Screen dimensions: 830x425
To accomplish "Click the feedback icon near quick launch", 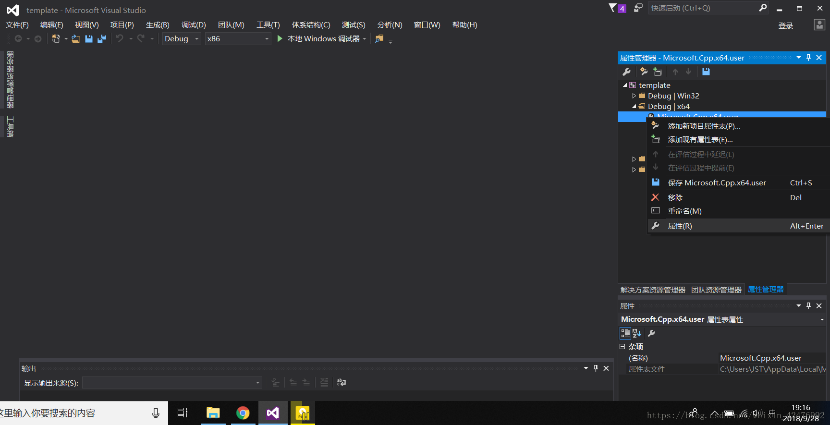I will tap(638, 8).
